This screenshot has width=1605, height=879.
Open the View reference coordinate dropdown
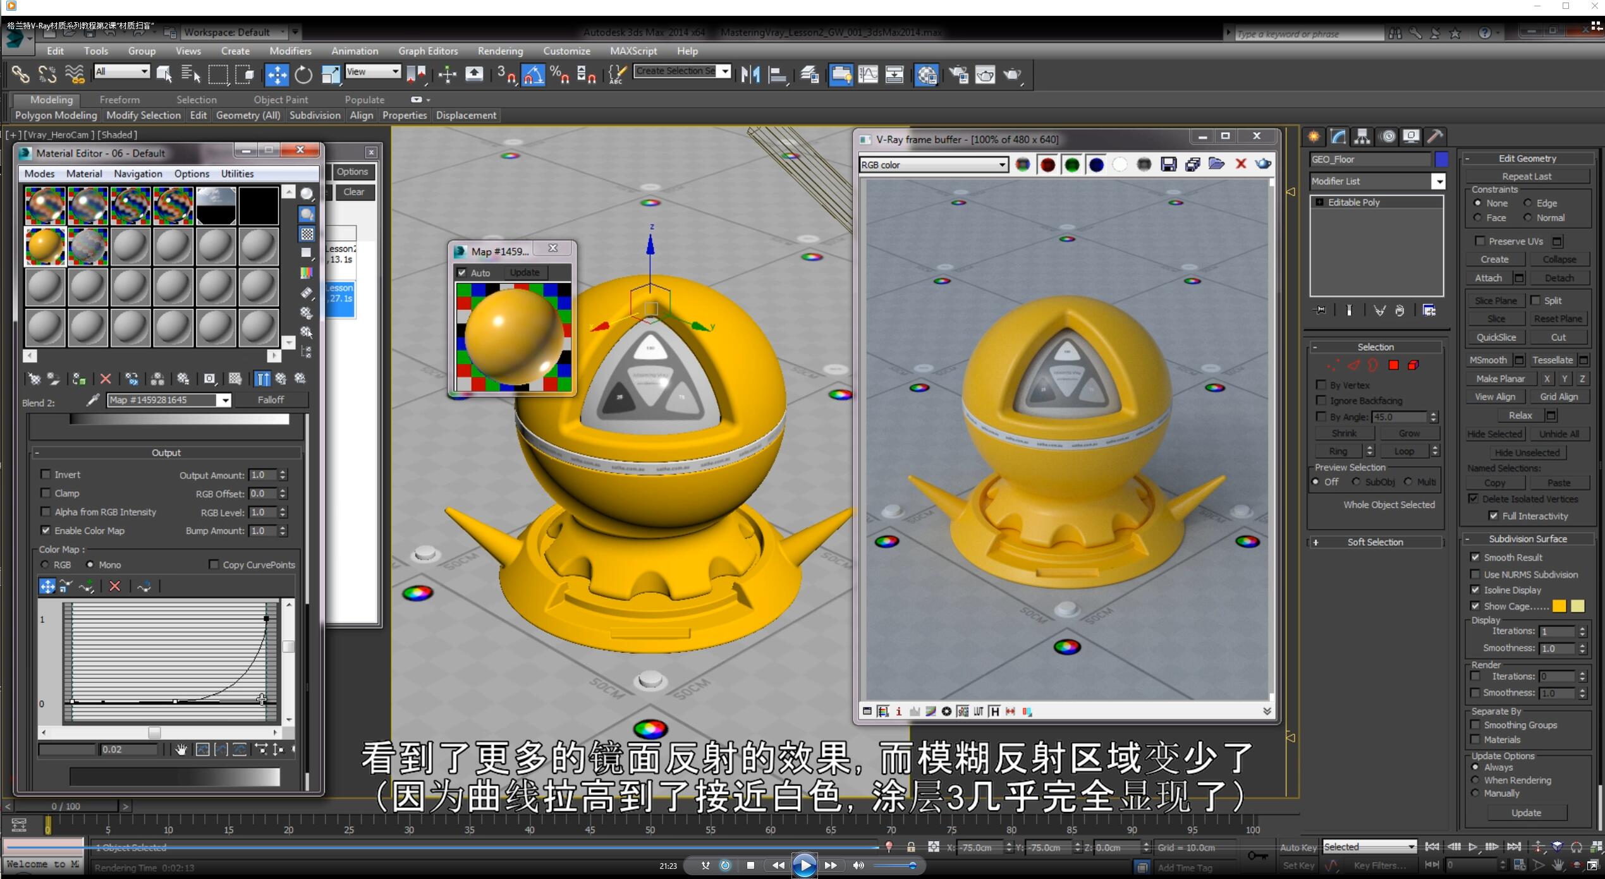pyautogui.click(x=396, y=71)
